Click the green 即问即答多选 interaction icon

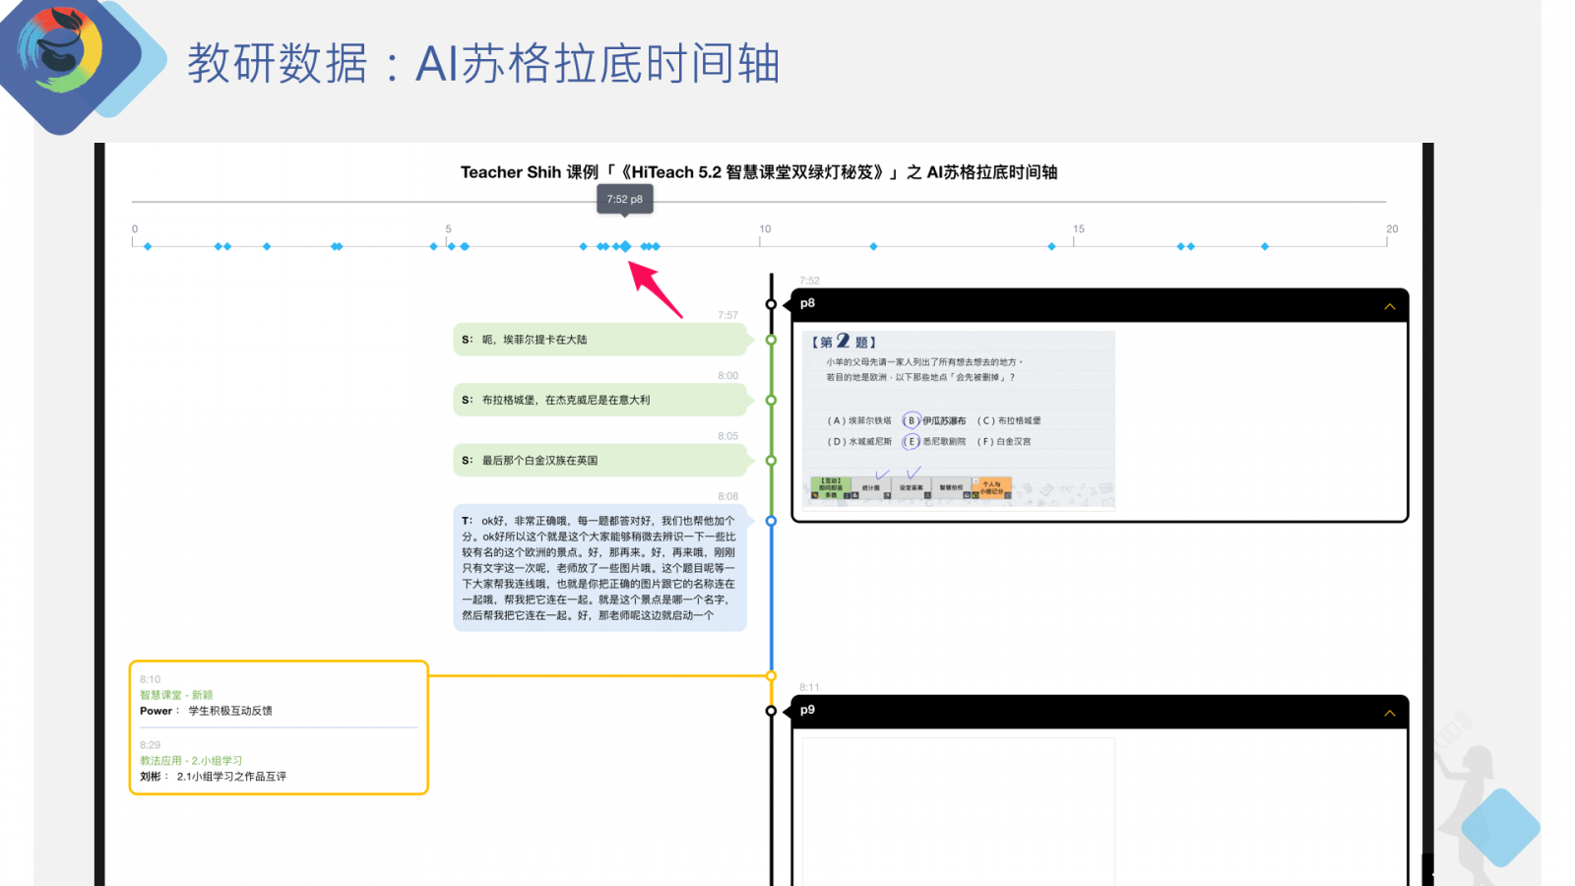pos(830,487)
